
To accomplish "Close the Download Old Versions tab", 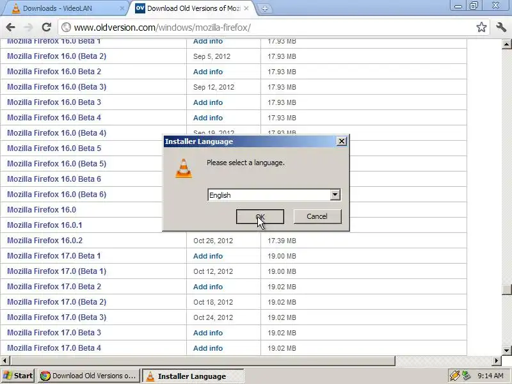I will click(x=246, y=8).
